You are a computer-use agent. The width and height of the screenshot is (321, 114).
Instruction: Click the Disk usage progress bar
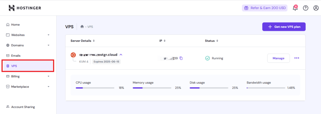[x=209, y=88]
